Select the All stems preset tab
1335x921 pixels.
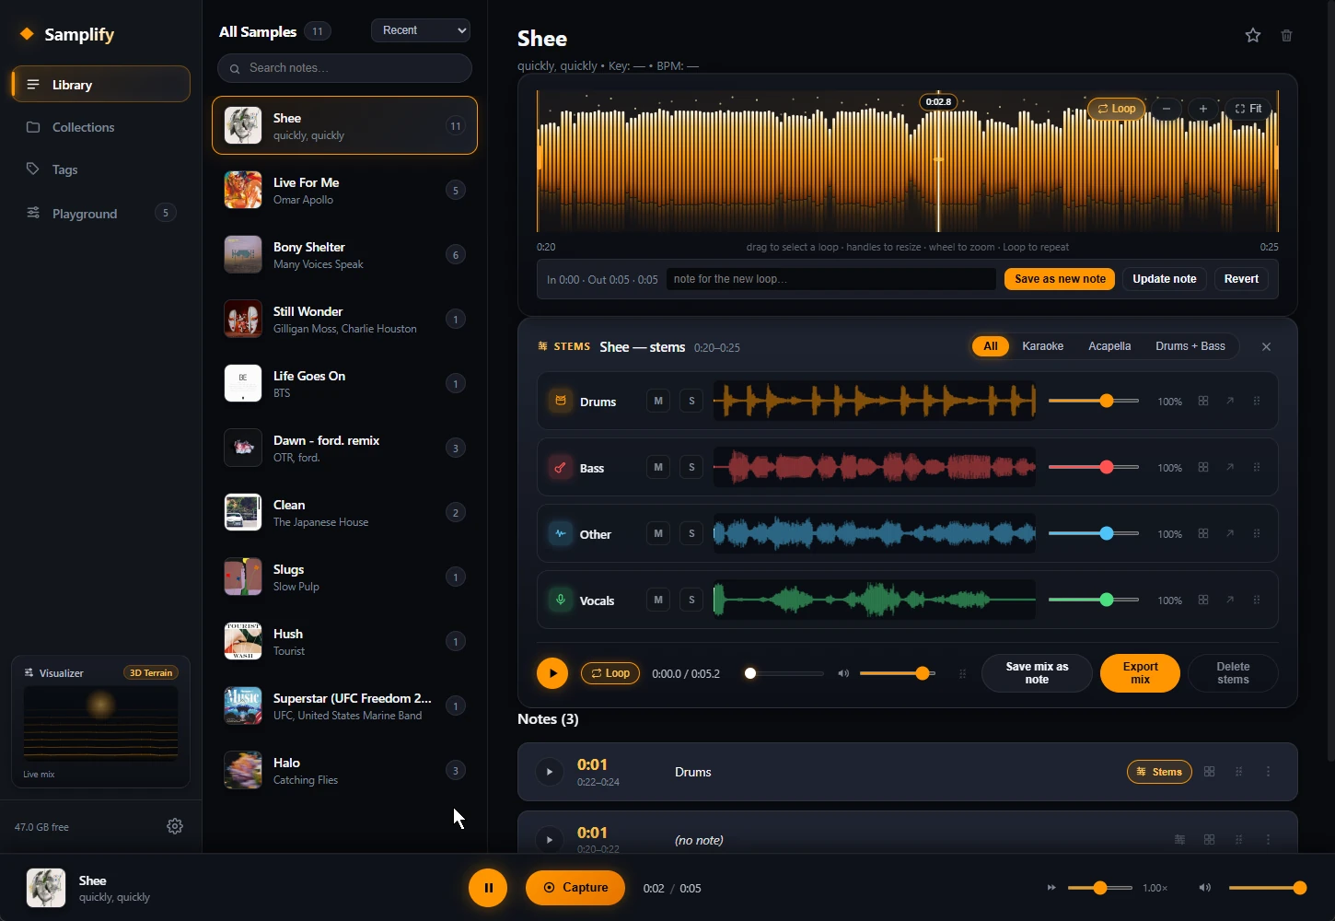991,346
